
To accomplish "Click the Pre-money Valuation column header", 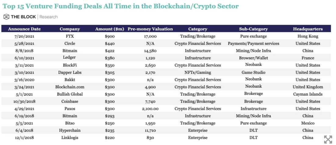I will coord(150,29).
